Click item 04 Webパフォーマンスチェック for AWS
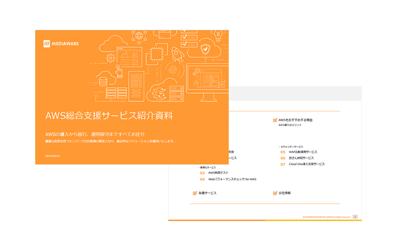Viewport: 397px width, 251px height. pos(228,179)
